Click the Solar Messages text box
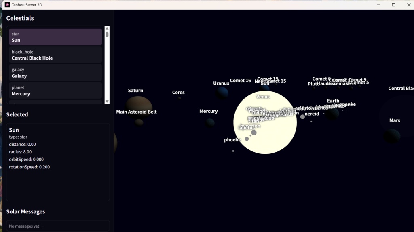The height and width of the screenshot is (232, 414). coord(57,226)
